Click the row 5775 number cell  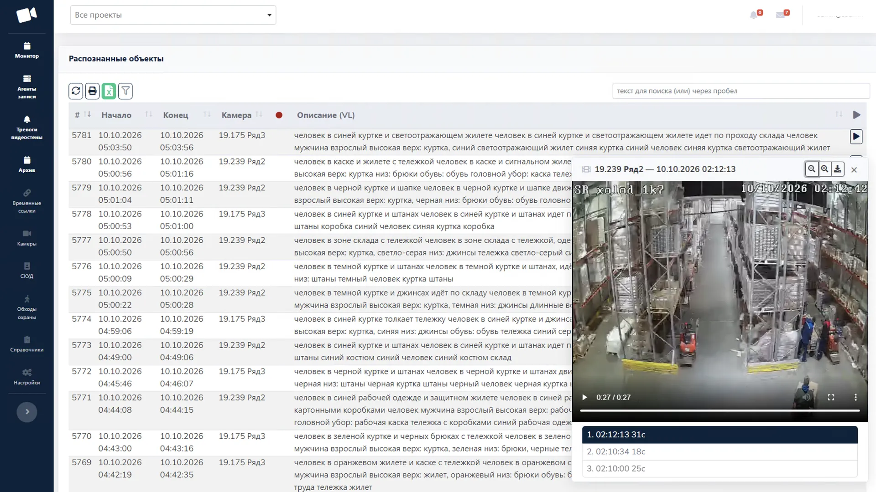(x=82, y=292)
